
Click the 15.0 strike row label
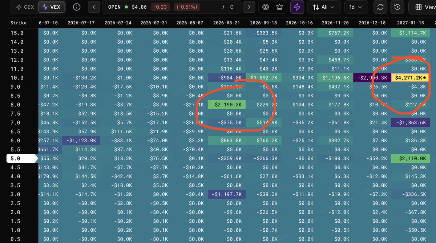[17, 33]
